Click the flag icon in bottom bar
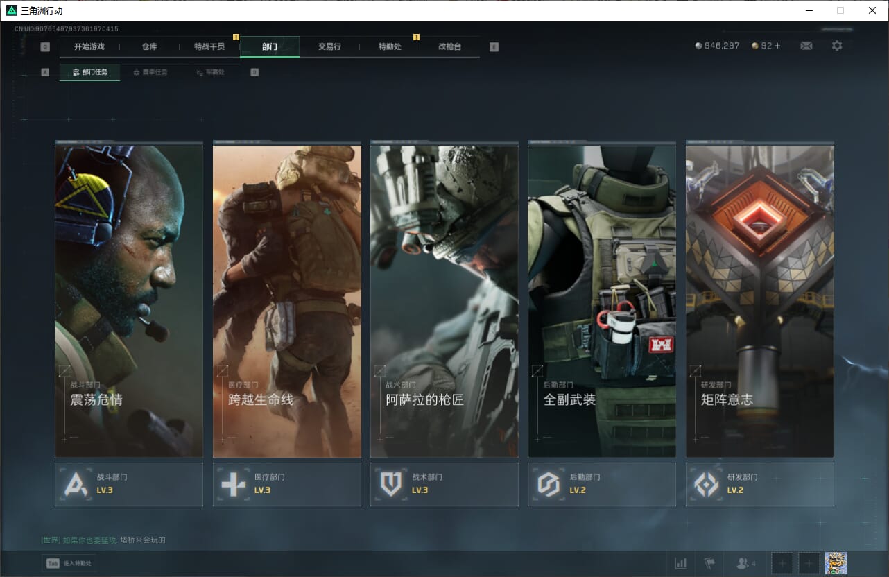Image resolution: width=889 pixels, height=577 pixels. point(709,563)
